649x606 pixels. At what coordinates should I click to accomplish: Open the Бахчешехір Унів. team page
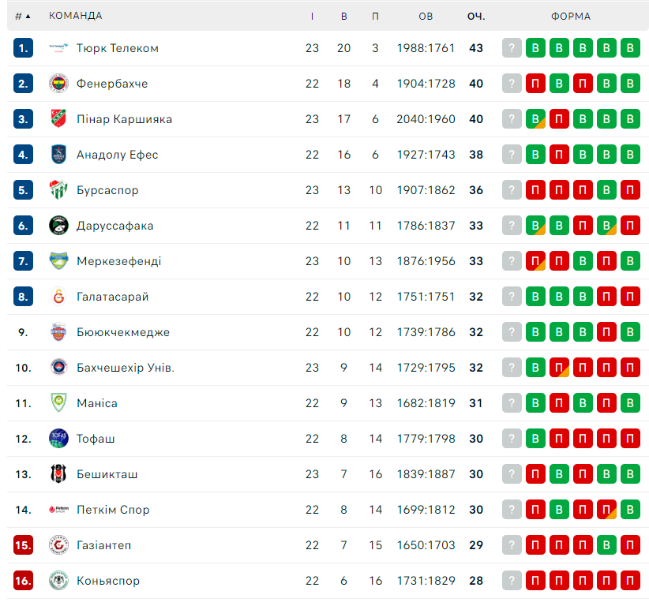click(x=126, y=368)
